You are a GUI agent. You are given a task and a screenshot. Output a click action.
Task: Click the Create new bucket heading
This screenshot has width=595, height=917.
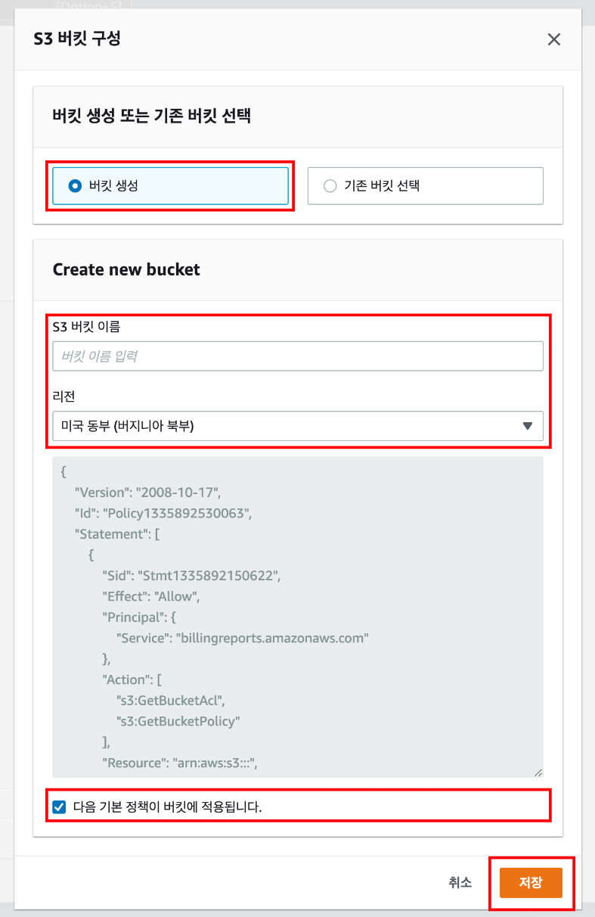tap(126, 269)
